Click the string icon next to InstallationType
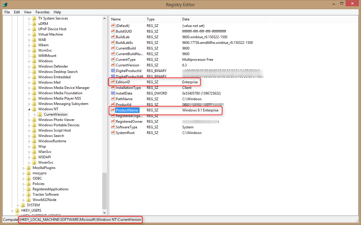Viewport: 361px width, 225px height. pyautogui.click(x=113, y=87)
